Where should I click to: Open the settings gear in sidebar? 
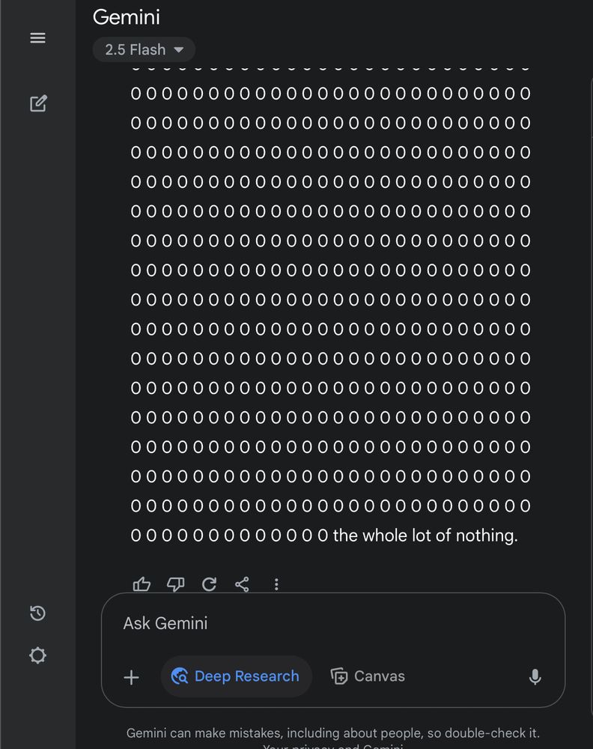tap(37, 655)
